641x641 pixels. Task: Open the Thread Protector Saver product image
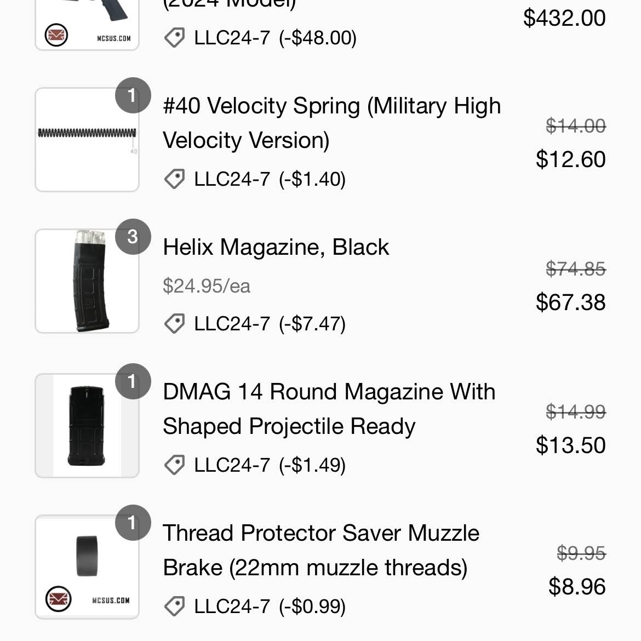[87, 567]
